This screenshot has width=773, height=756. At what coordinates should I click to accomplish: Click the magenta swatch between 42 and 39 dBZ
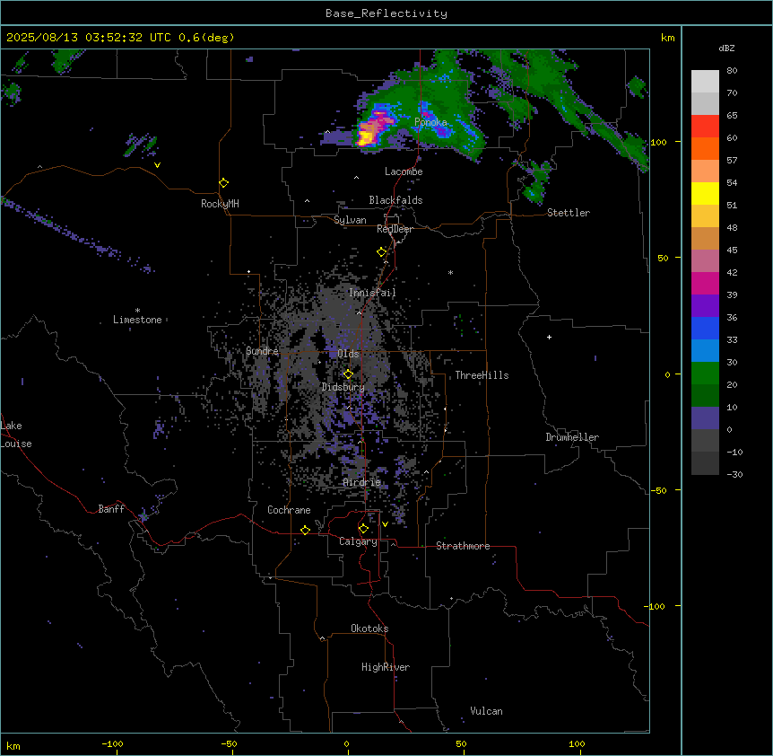click(705, 284)
